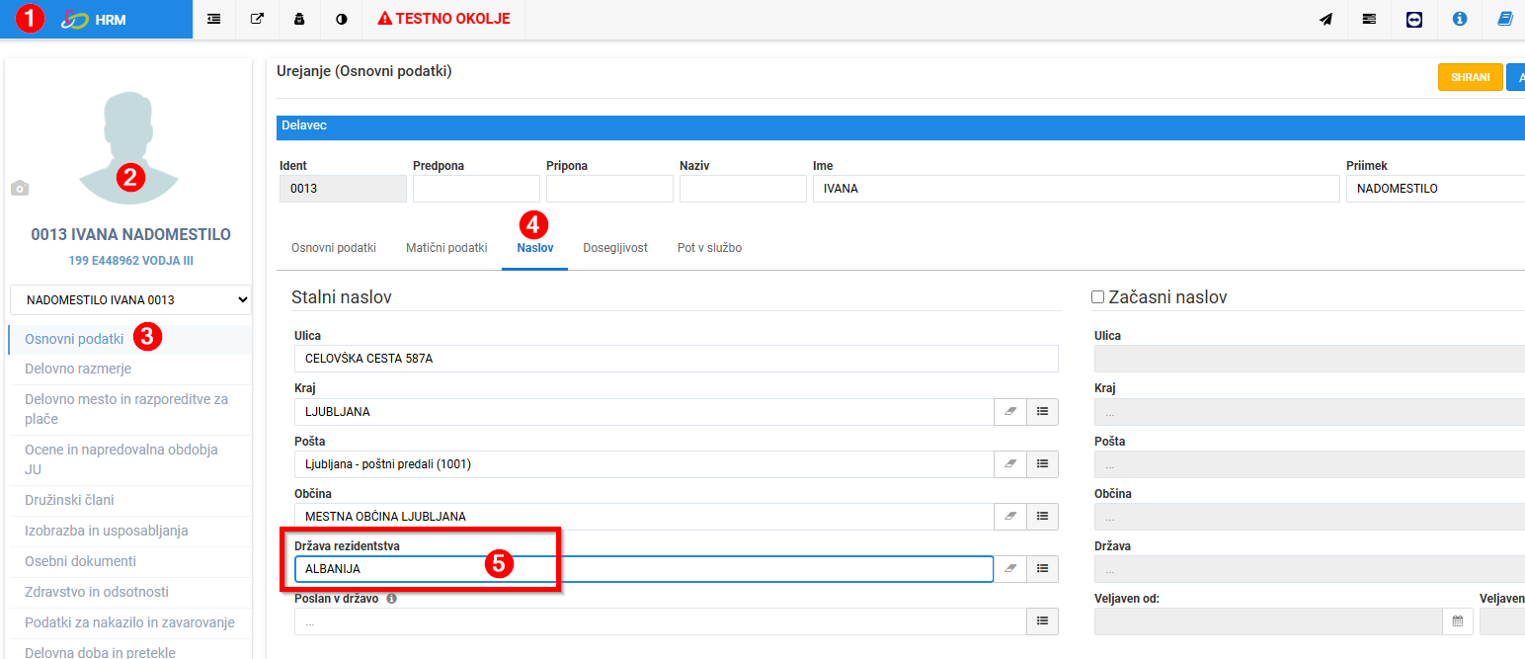The width and height of the screenshot is (1525, 659).
Task: Switch to the Matični podatki tab
Action: coord(446,248)
